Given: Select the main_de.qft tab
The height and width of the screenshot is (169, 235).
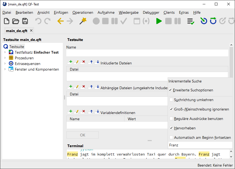Looking at the screenshot, I should [17, 31].
